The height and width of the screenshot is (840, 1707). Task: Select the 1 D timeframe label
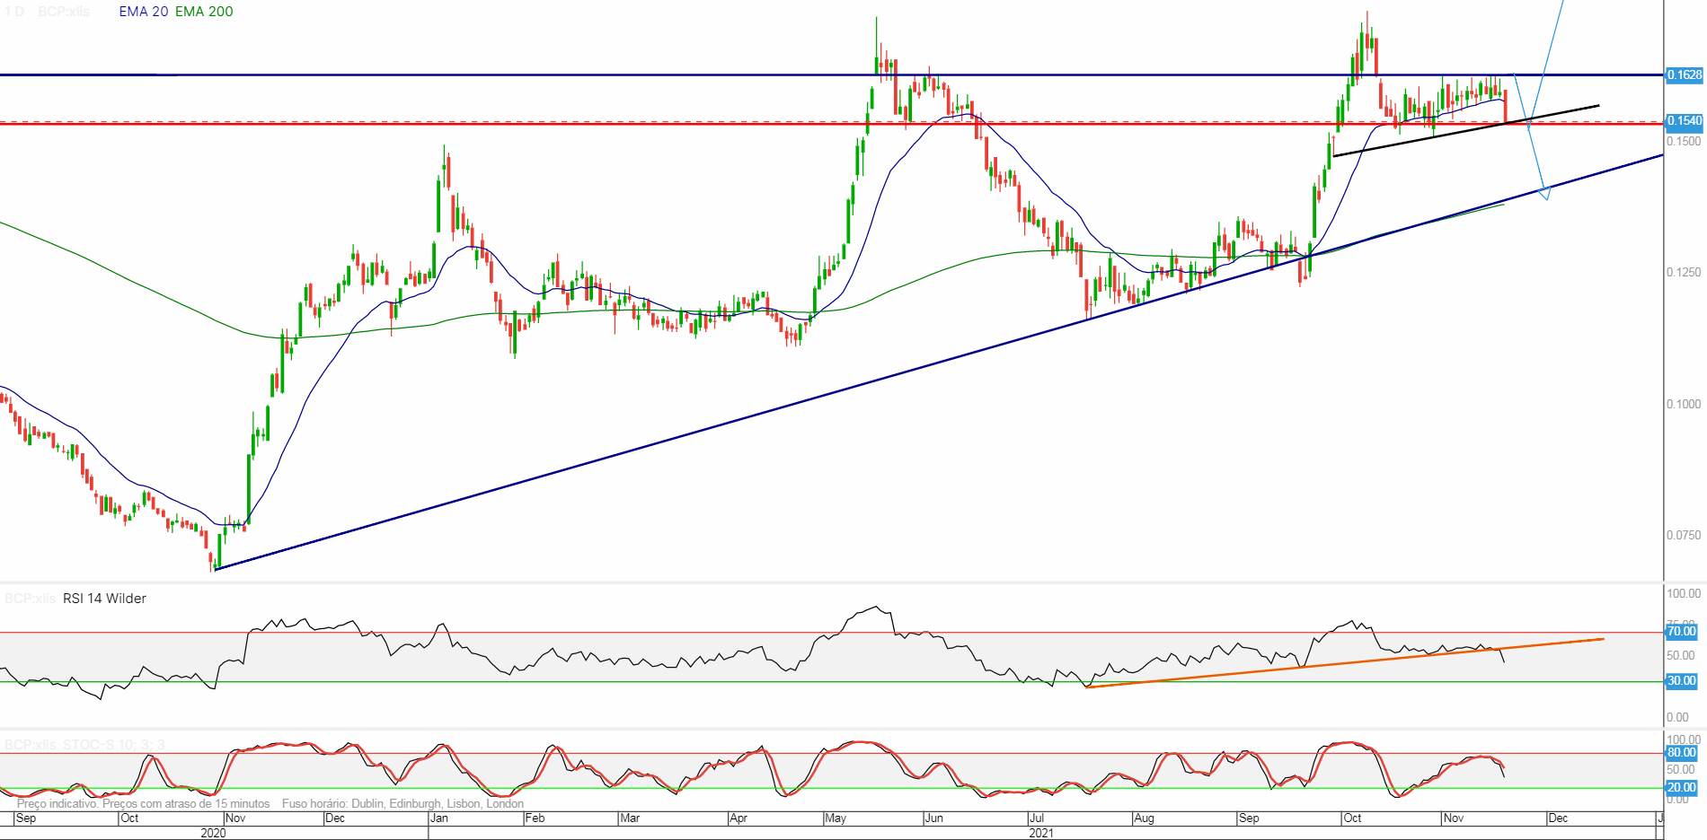pyautogui.click(x=14, y=12)
